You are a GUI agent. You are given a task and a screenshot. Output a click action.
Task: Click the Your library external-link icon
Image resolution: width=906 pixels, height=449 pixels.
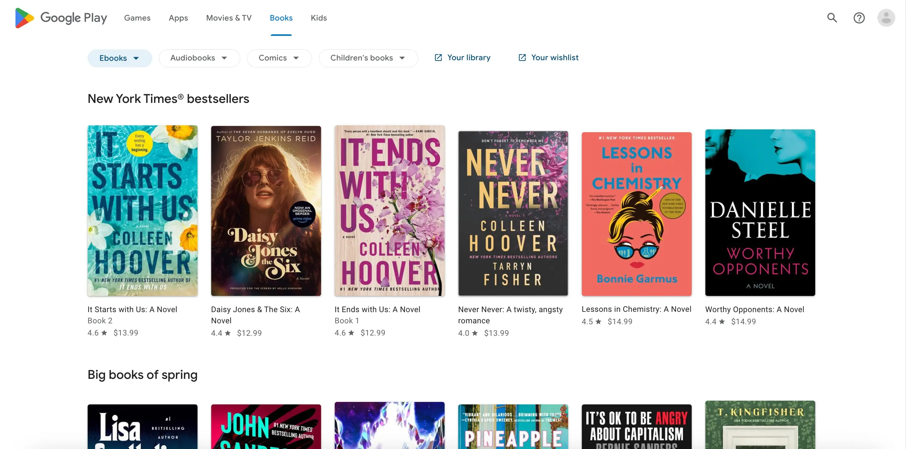[x=438, y=58]
